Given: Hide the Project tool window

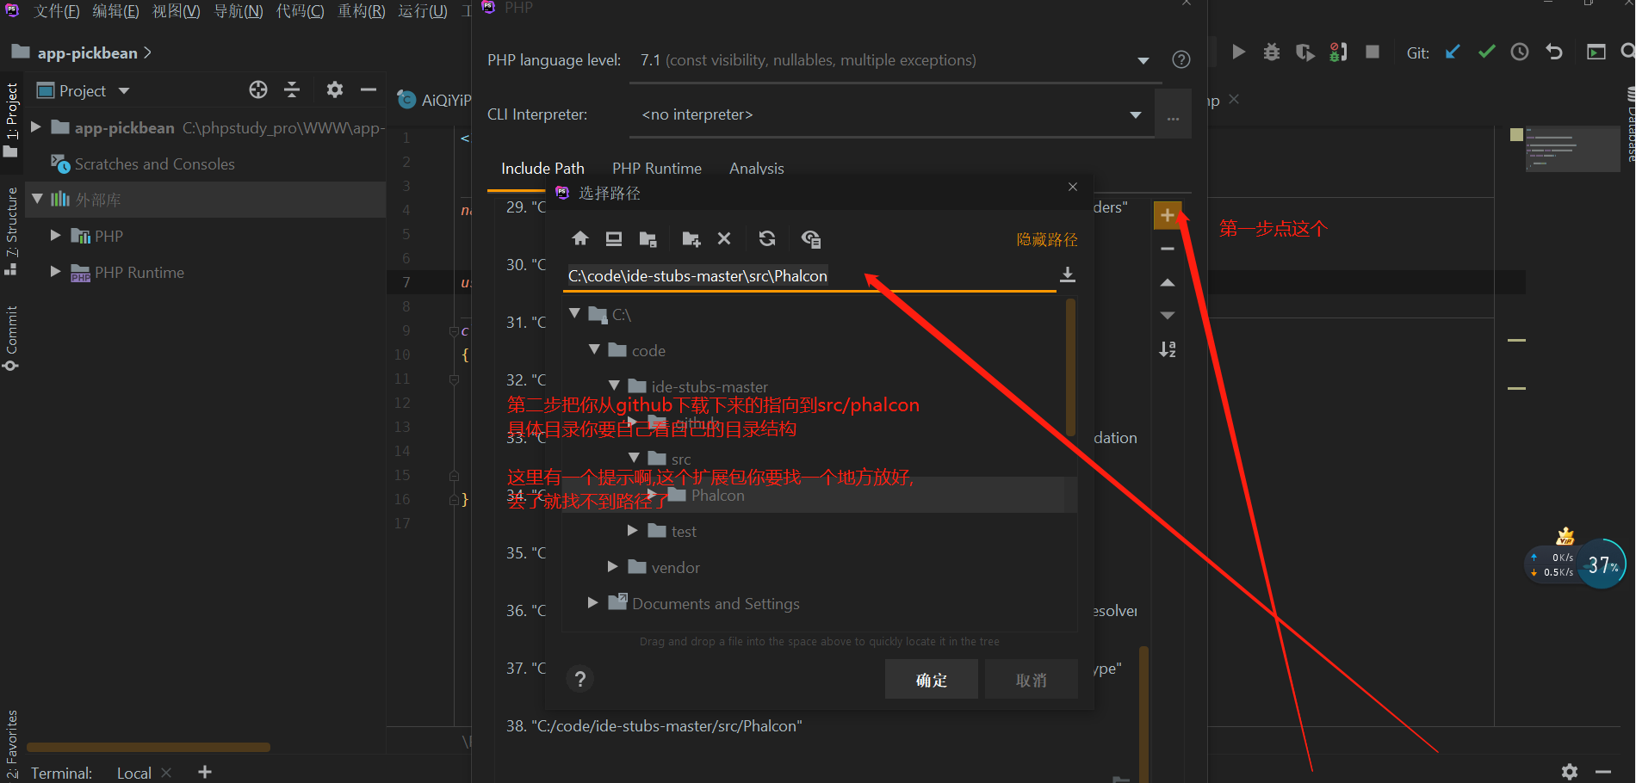Looking at the screenshot, I should (369, 89).
